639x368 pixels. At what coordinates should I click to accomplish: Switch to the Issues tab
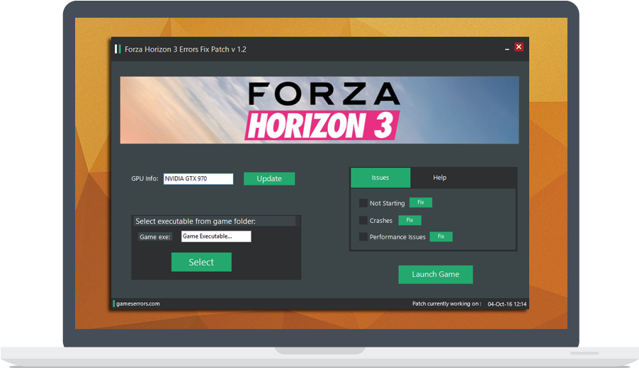coord(380,178)
